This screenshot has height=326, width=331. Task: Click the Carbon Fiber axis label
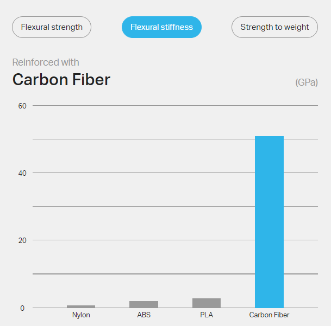[x=269, y=315]
